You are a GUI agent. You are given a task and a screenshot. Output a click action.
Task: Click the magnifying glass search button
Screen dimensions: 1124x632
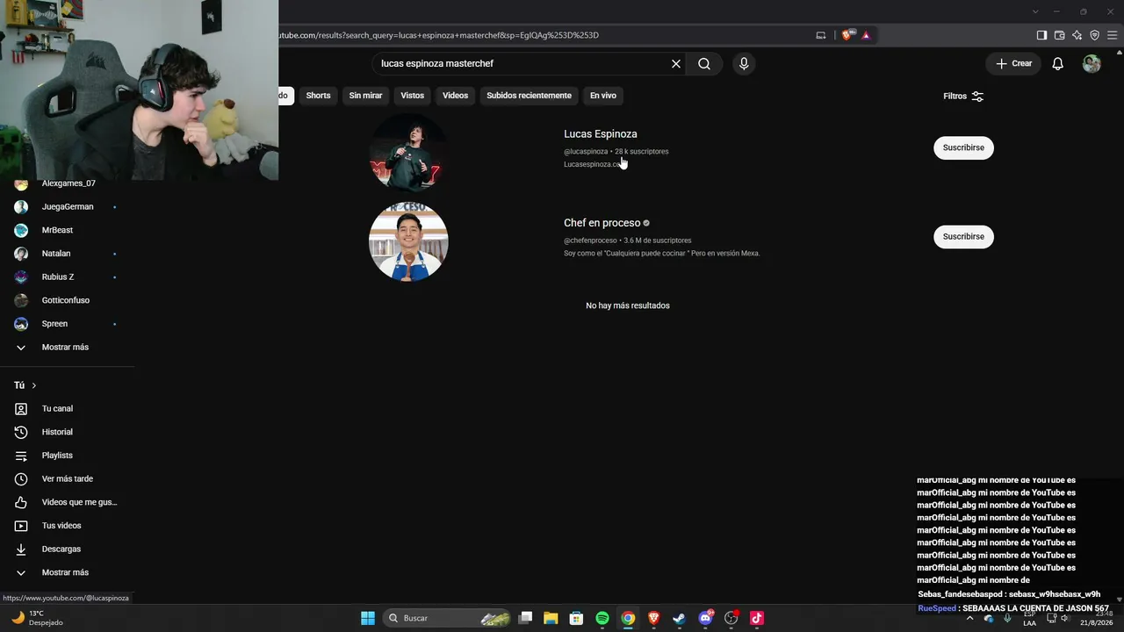704,63
